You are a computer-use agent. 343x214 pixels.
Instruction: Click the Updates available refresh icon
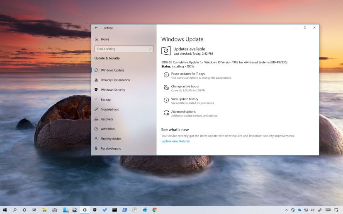pos(166,50)
